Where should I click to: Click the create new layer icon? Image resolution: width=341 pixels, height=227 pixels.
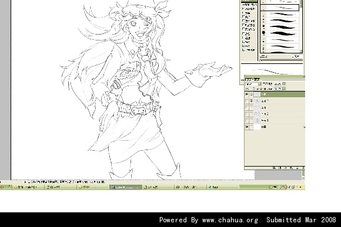point(297,168)
